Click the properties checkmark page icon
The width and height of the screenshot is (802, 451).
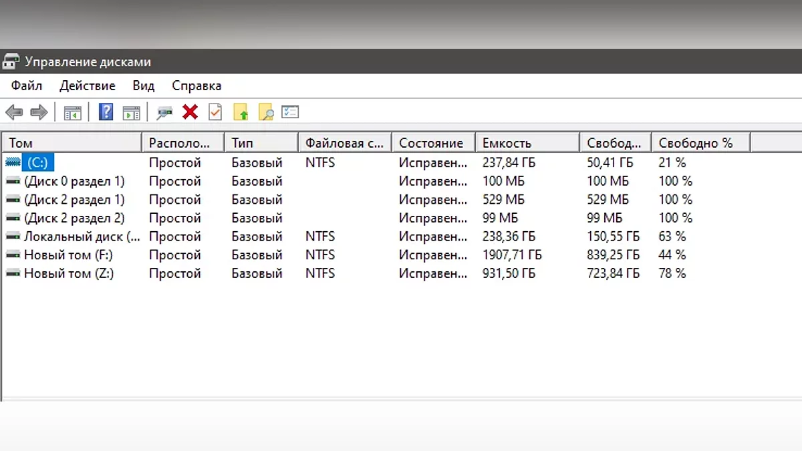(215, 112)
